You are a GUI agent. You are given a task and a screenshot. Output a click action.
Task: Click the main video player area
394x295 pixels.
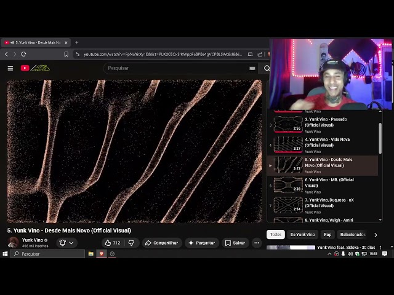click(134, 151)
